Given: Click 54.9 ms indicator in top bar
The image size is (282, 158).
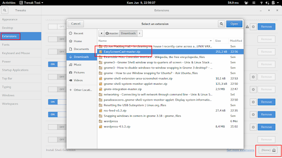Looking at the screenshot, I should [233, 3].
